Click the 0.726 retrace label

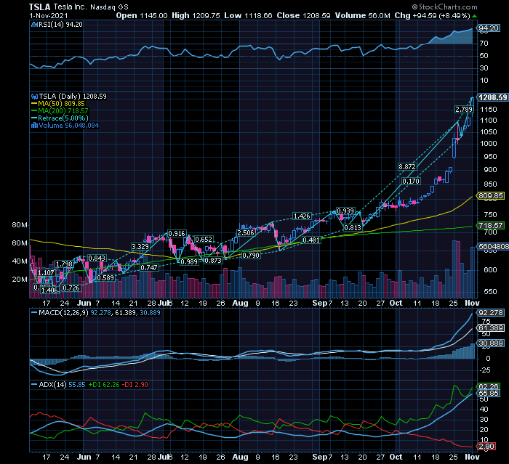pyautogui.click(x=71, y=288)
